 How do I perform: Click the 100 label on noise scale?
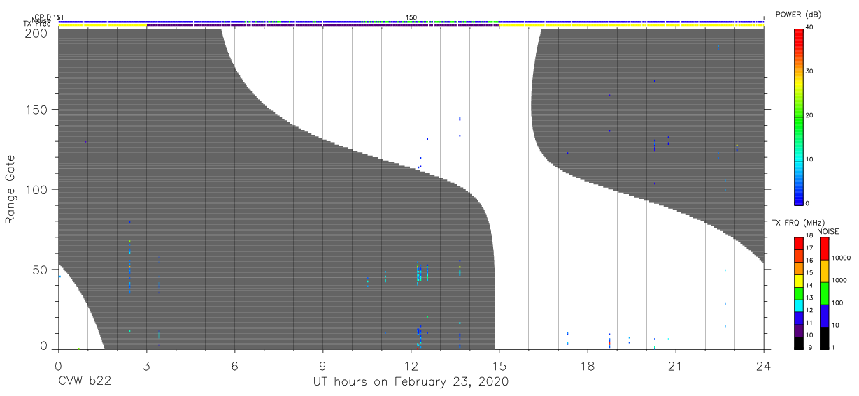coord(839,303)
